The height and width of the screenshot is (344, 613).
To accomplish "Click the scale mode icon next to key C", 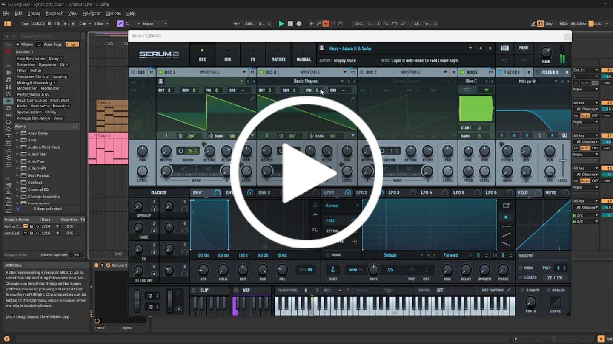I will pos(120,24).
